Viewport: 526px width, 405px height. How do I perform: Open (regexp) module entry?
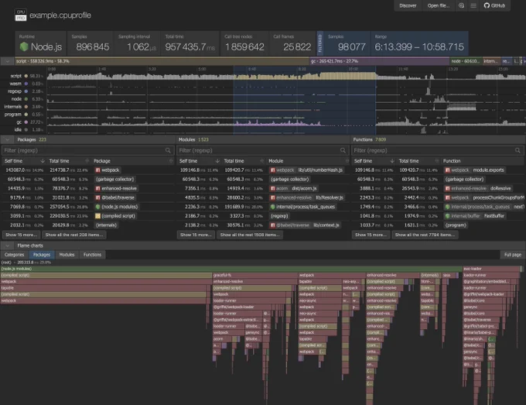279,216
